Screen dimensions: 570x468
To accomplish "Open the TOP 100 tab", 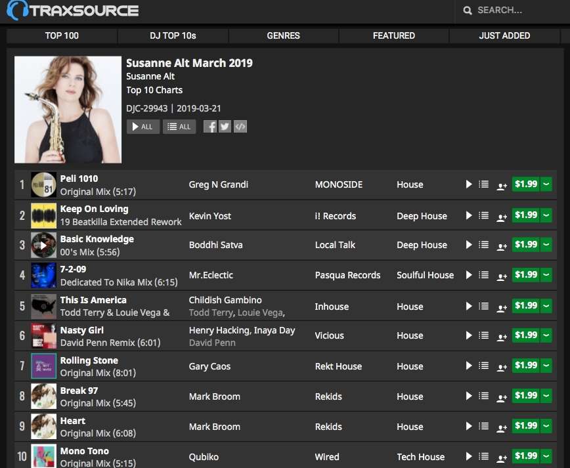I will (x=62, y=35).
